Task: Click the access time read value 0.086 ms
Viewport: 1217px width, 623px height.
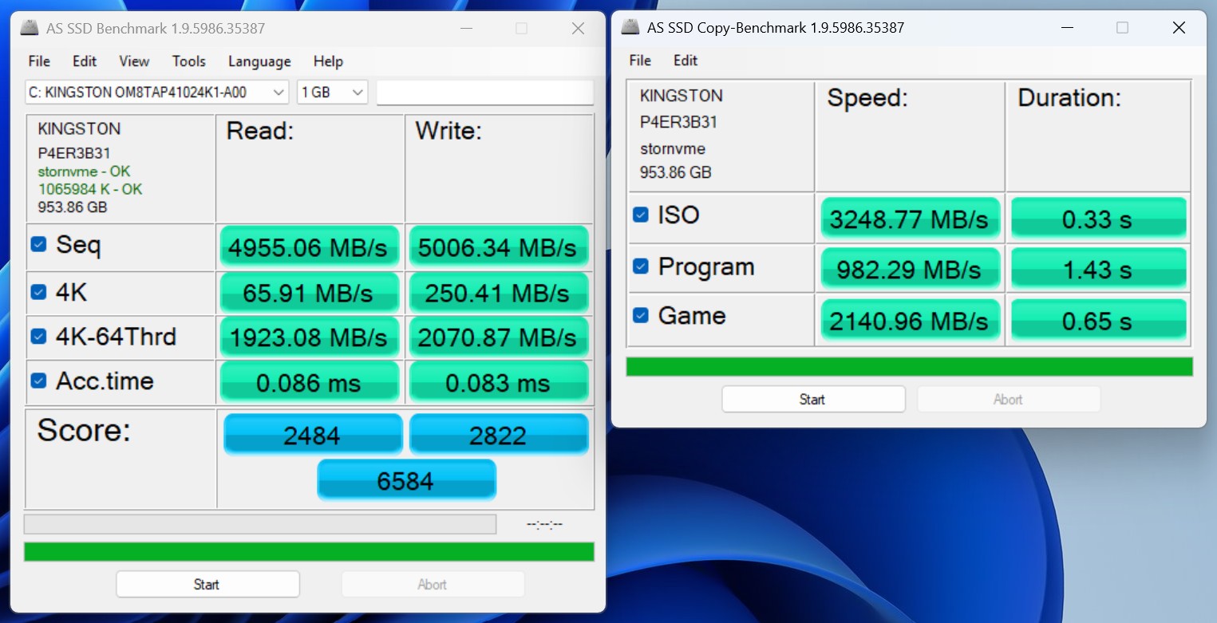Action: click(309, 382)
